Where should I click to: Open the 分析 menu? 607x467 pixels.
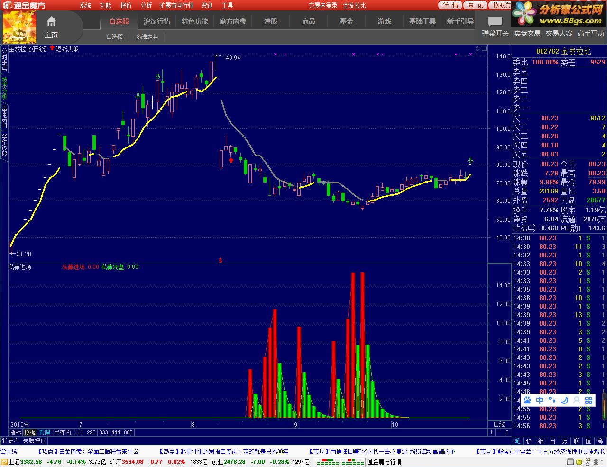tap(146, 5)
